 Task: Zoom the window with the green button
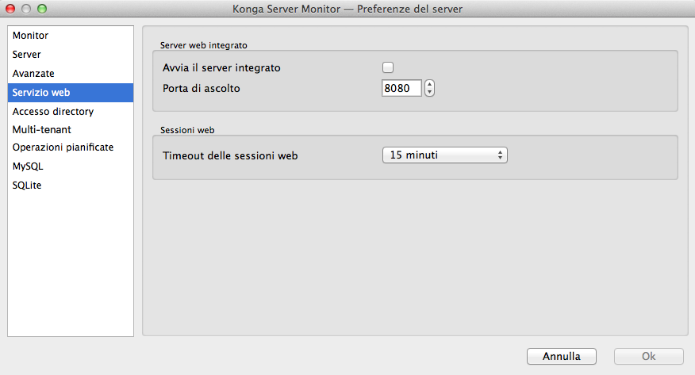tap(42, 9)
